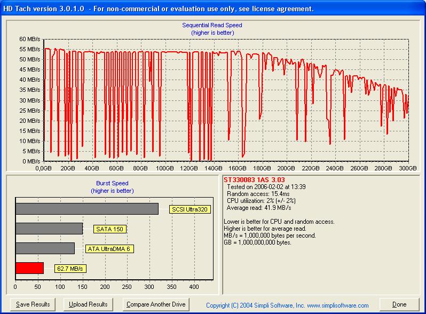Click the Sequential Read Speed title
Viewport: 426px width, 314px height.
coord(212,25)
